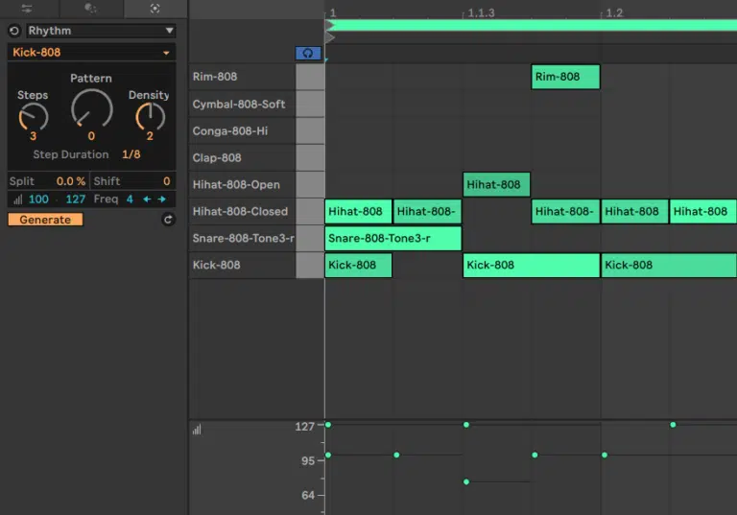Viewport: 737px width, 515px height.
Task: Switch to the middle transform tools tab
Action: (91, 9)
